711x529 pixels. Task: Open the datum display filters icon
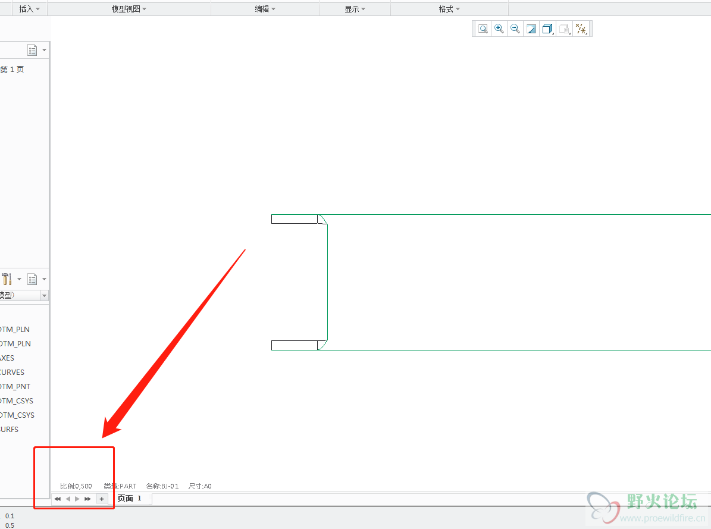click(581, 29)
